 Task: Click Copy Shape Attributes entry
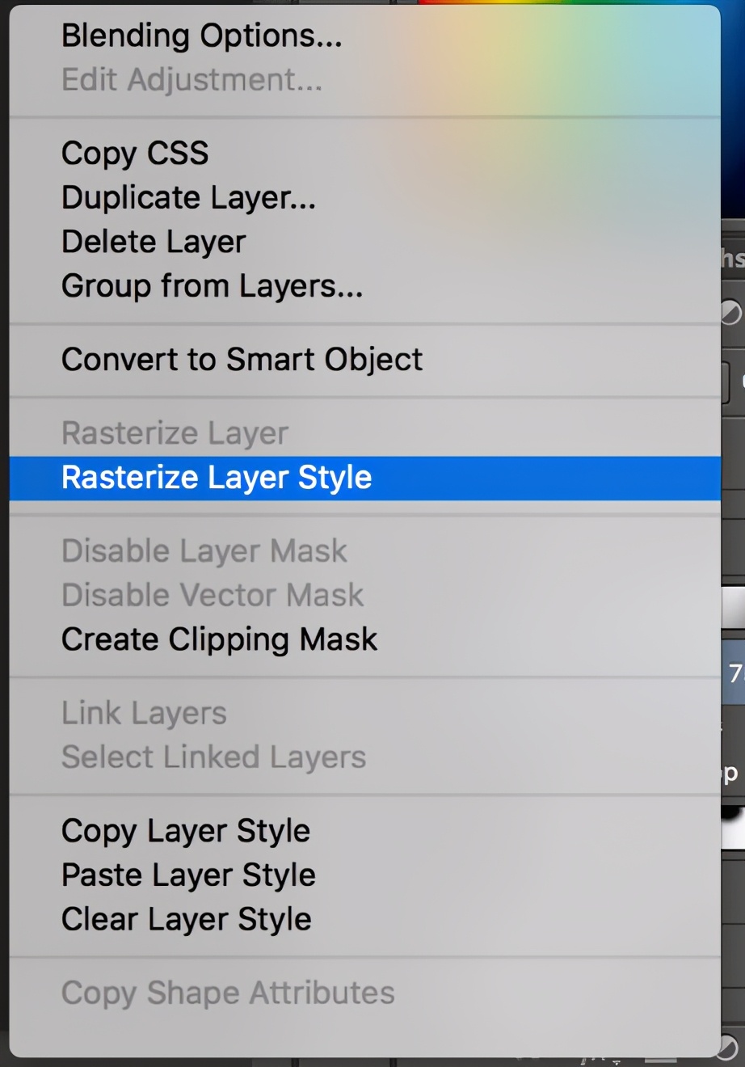pos(228,993)
